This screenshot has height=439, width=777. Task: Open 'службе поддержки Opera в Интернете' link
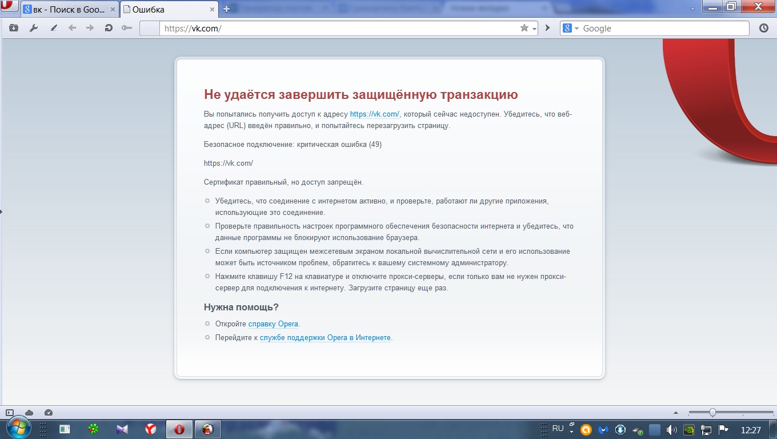click(325, 338)
